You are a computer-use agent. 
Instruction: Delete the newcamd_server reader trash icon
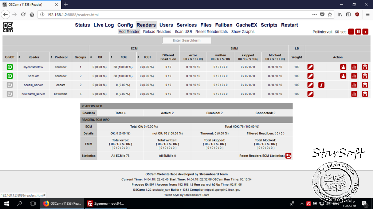[x=365, y=94]
